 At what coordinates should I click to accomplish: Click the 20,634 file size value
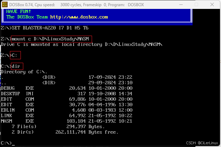click(77, 88)
